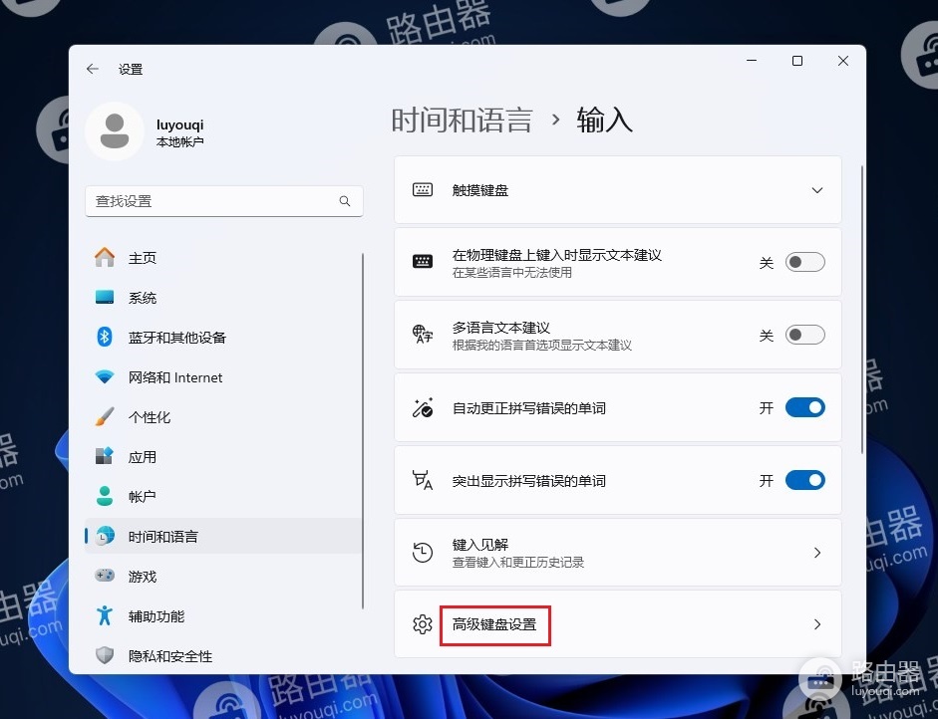The image size is (938, 719).
Task: Click the Accounts (帐户) person icon
Action: [105, 496]
